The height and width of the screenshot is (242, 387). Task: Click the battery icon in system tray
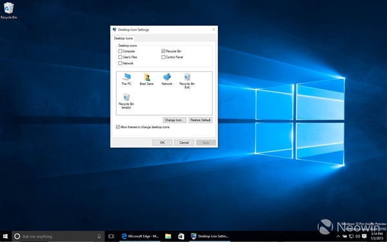coord(344,236)
